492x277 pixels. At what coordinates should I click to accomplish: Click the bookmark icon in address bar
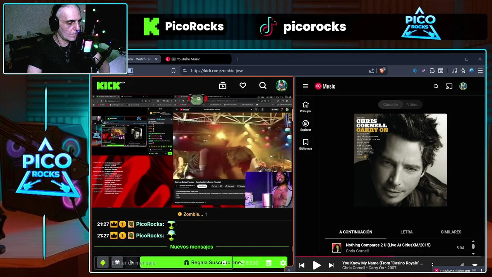point(173,70)
